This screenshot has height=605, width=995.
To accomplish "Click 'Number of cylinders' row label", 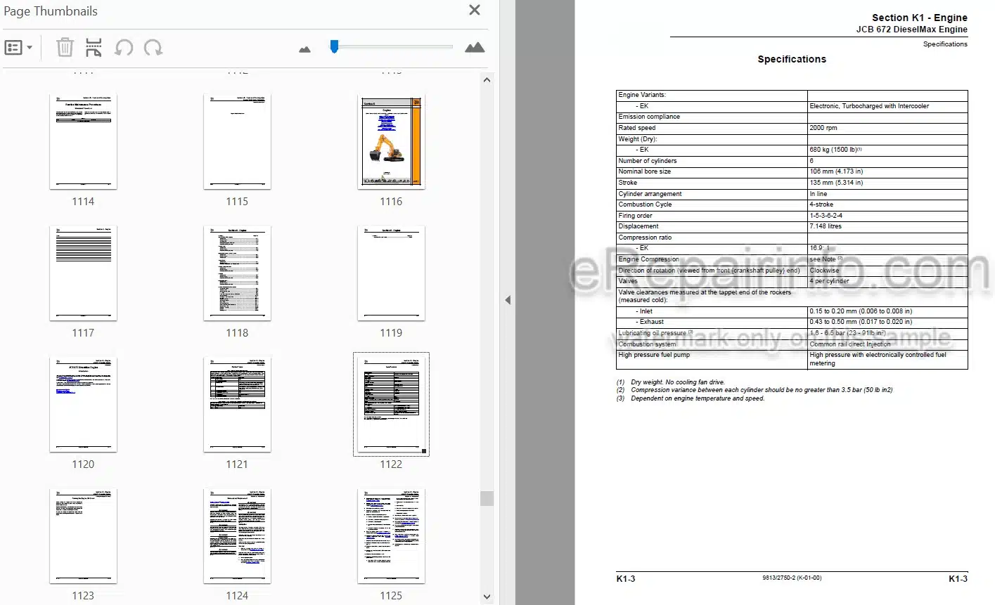I will (648, 161).
